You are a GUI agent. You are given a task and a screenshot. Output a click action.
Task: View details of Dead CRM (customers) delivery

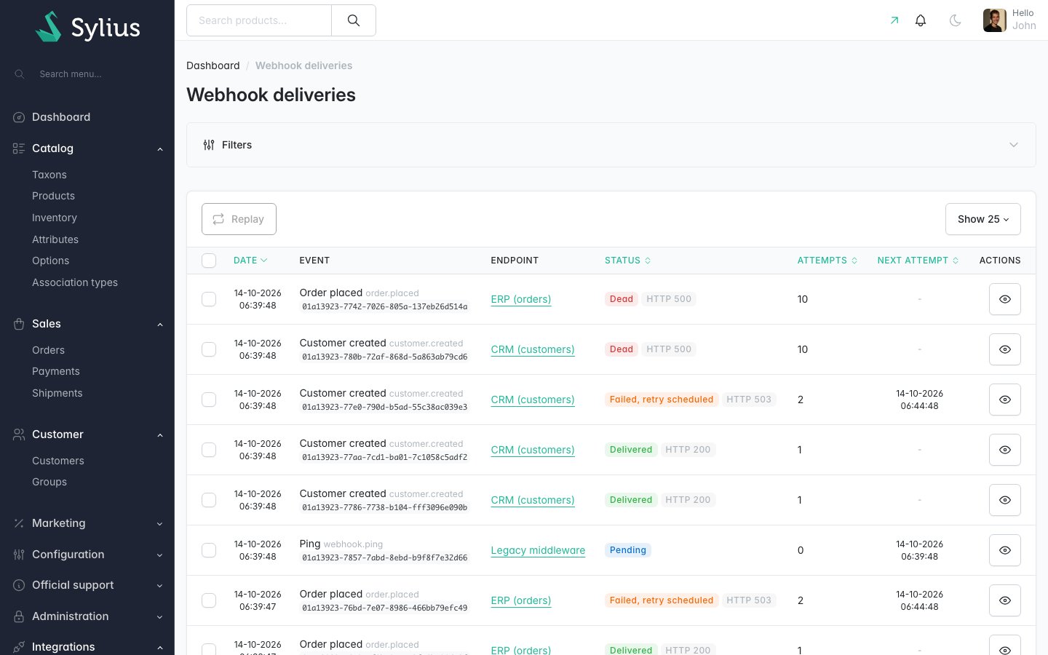[1004, 349]
